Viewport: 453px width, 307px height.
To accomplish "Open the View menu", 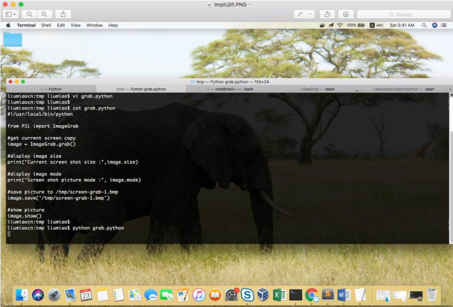I will [x=76, y=25].
